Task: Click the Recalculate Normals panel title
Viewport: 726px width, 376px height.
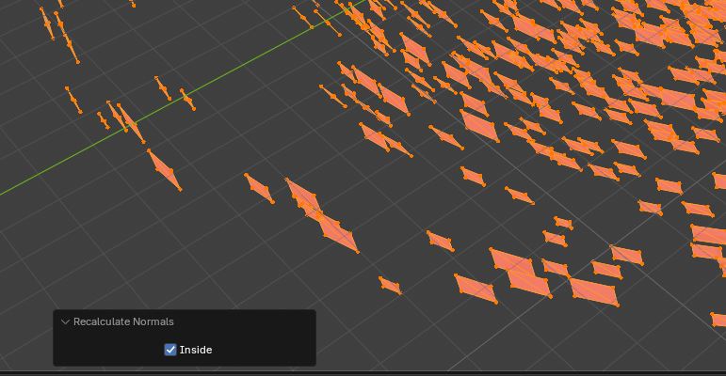Action: coord(123,321)
